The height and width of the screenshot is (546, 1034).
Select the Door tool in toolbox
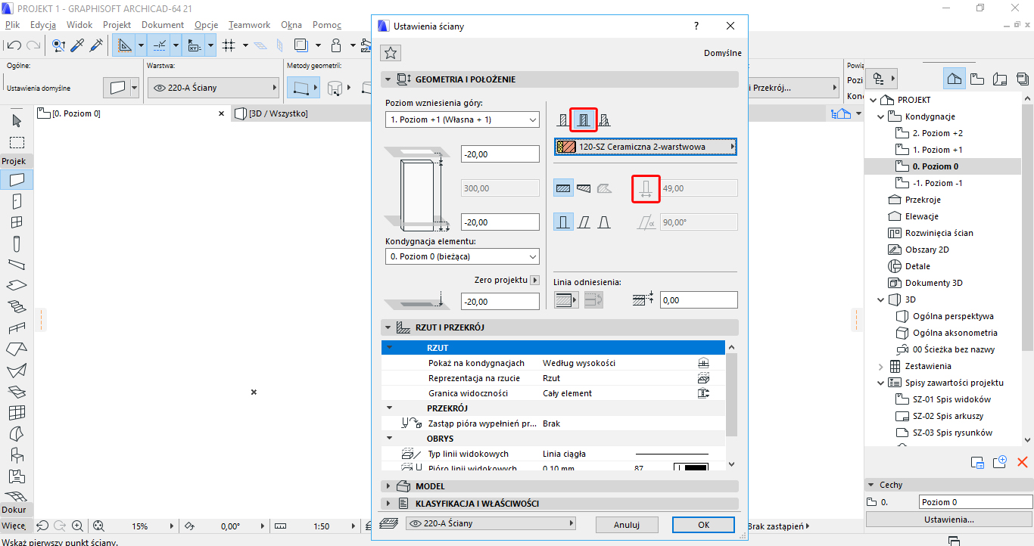pos(17,201)
